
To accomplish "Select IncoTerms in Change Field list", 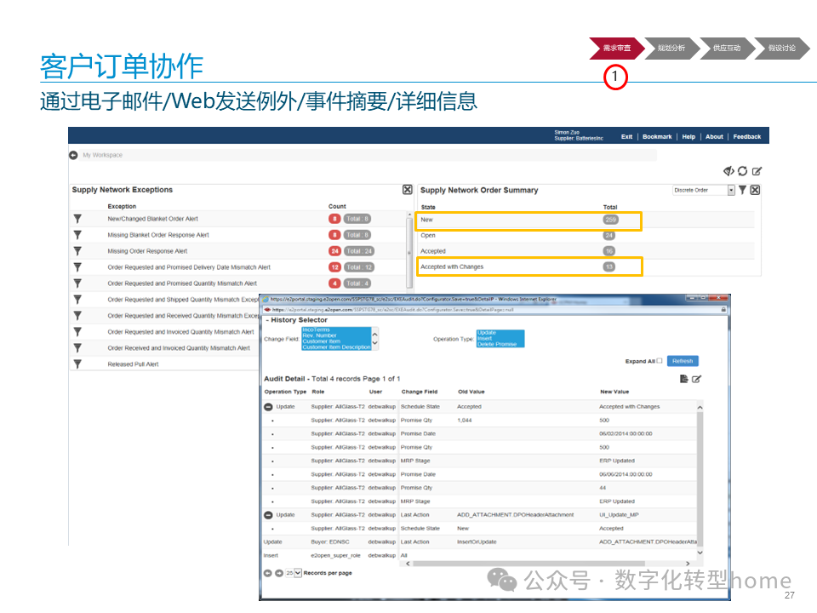I will click(317, 330).
